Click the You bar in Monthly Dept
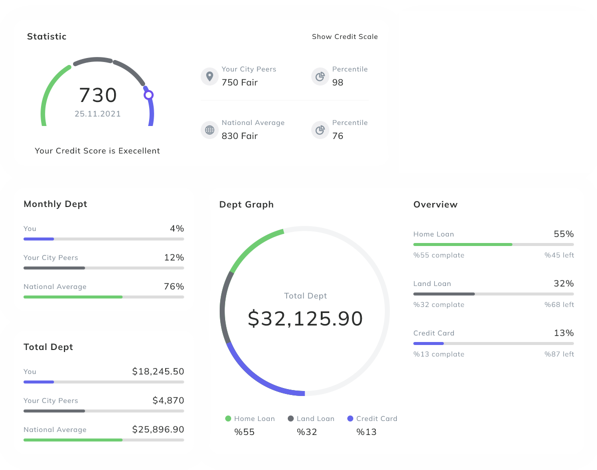Screen dimensions: 597x470 pos(103,239)
